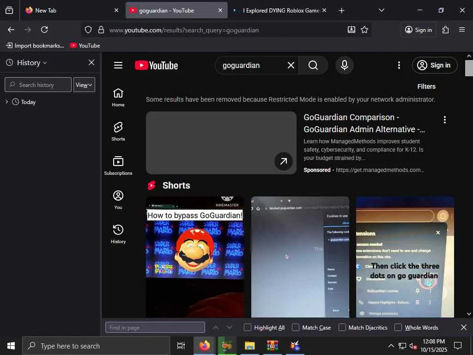Open a new tab plus button
473x355 pixels.
(x=341, y=10)
